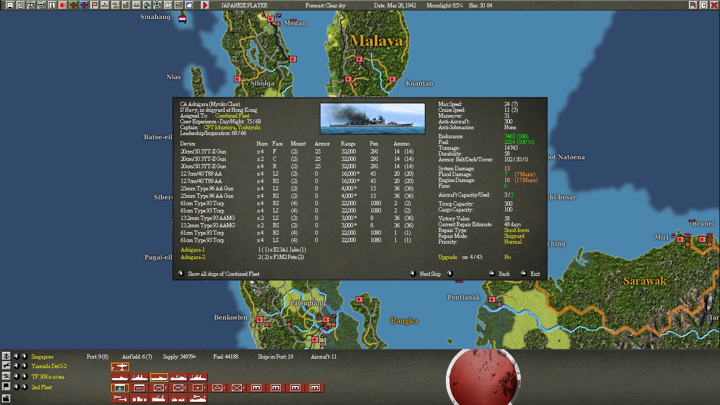Click 'Show all ships of Combined Fleet'
Image resolution: width=720 pixels, height=405 pixels.
(223, 274)
